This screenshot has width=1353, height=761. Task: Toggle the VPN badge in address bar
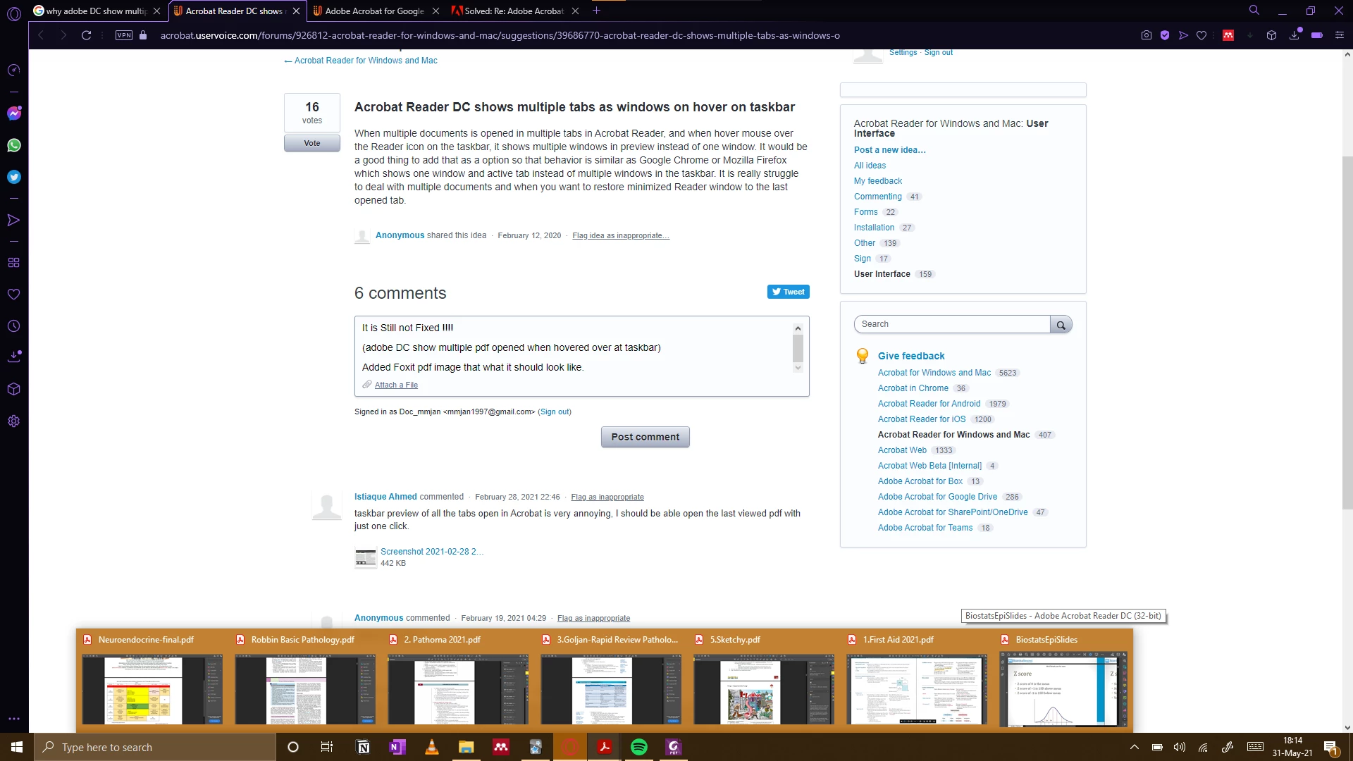tap(124, 35)
